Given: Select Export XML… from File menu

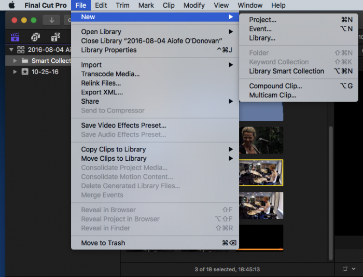Looking at the screenshot, I should (x=102, y=92).
